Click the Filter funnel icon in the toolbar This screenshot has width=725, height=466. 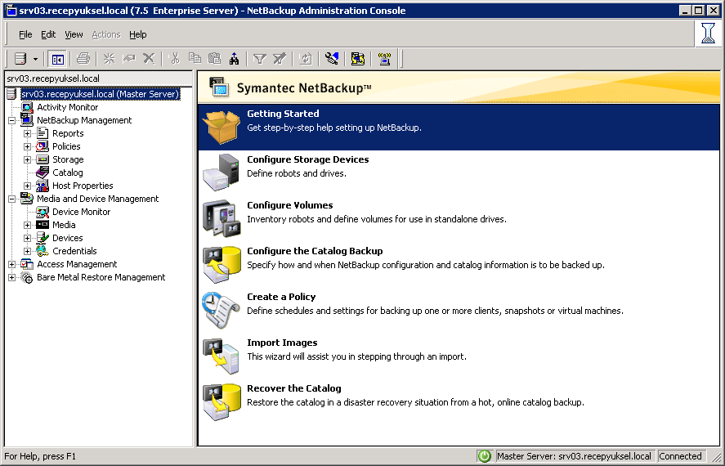[x=259, y=59]
